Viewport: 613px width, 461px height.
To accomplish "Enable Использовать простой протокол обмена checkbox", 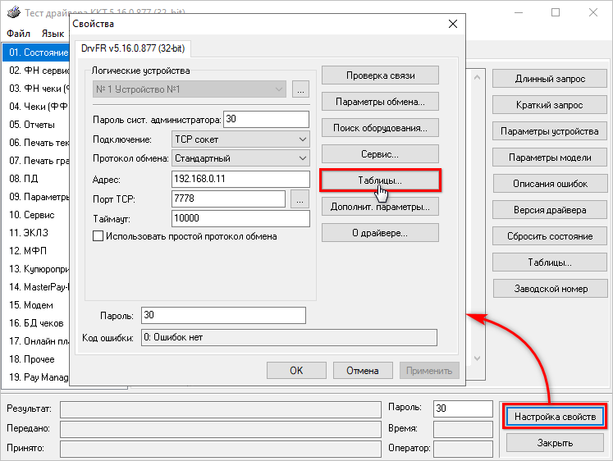I will [99, 236].
